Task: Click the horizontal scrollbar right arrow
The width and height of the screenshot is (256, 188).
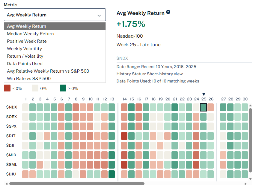Action: click(x=246, y=184)
